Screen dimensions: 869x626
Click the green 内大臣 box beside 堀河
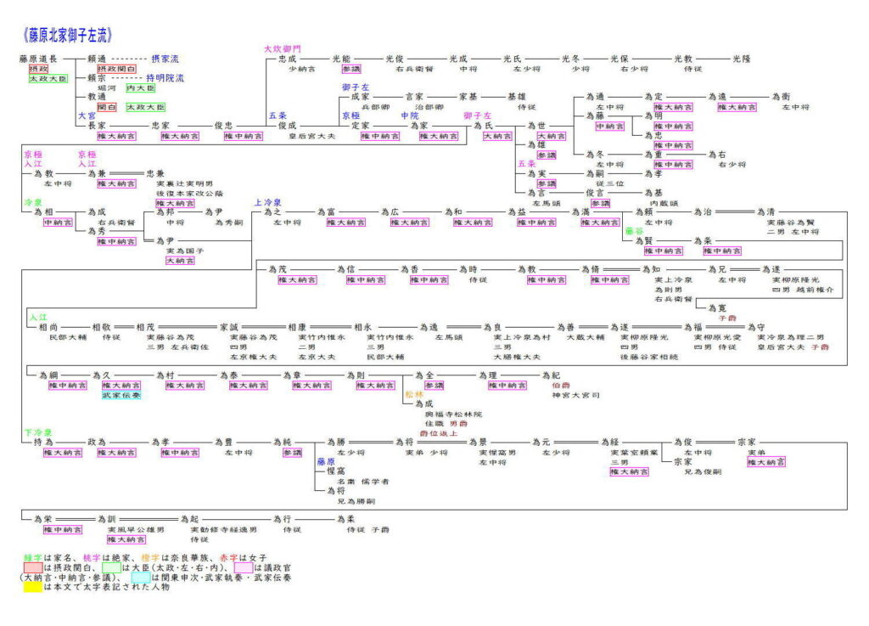click(x=141, y=87)
